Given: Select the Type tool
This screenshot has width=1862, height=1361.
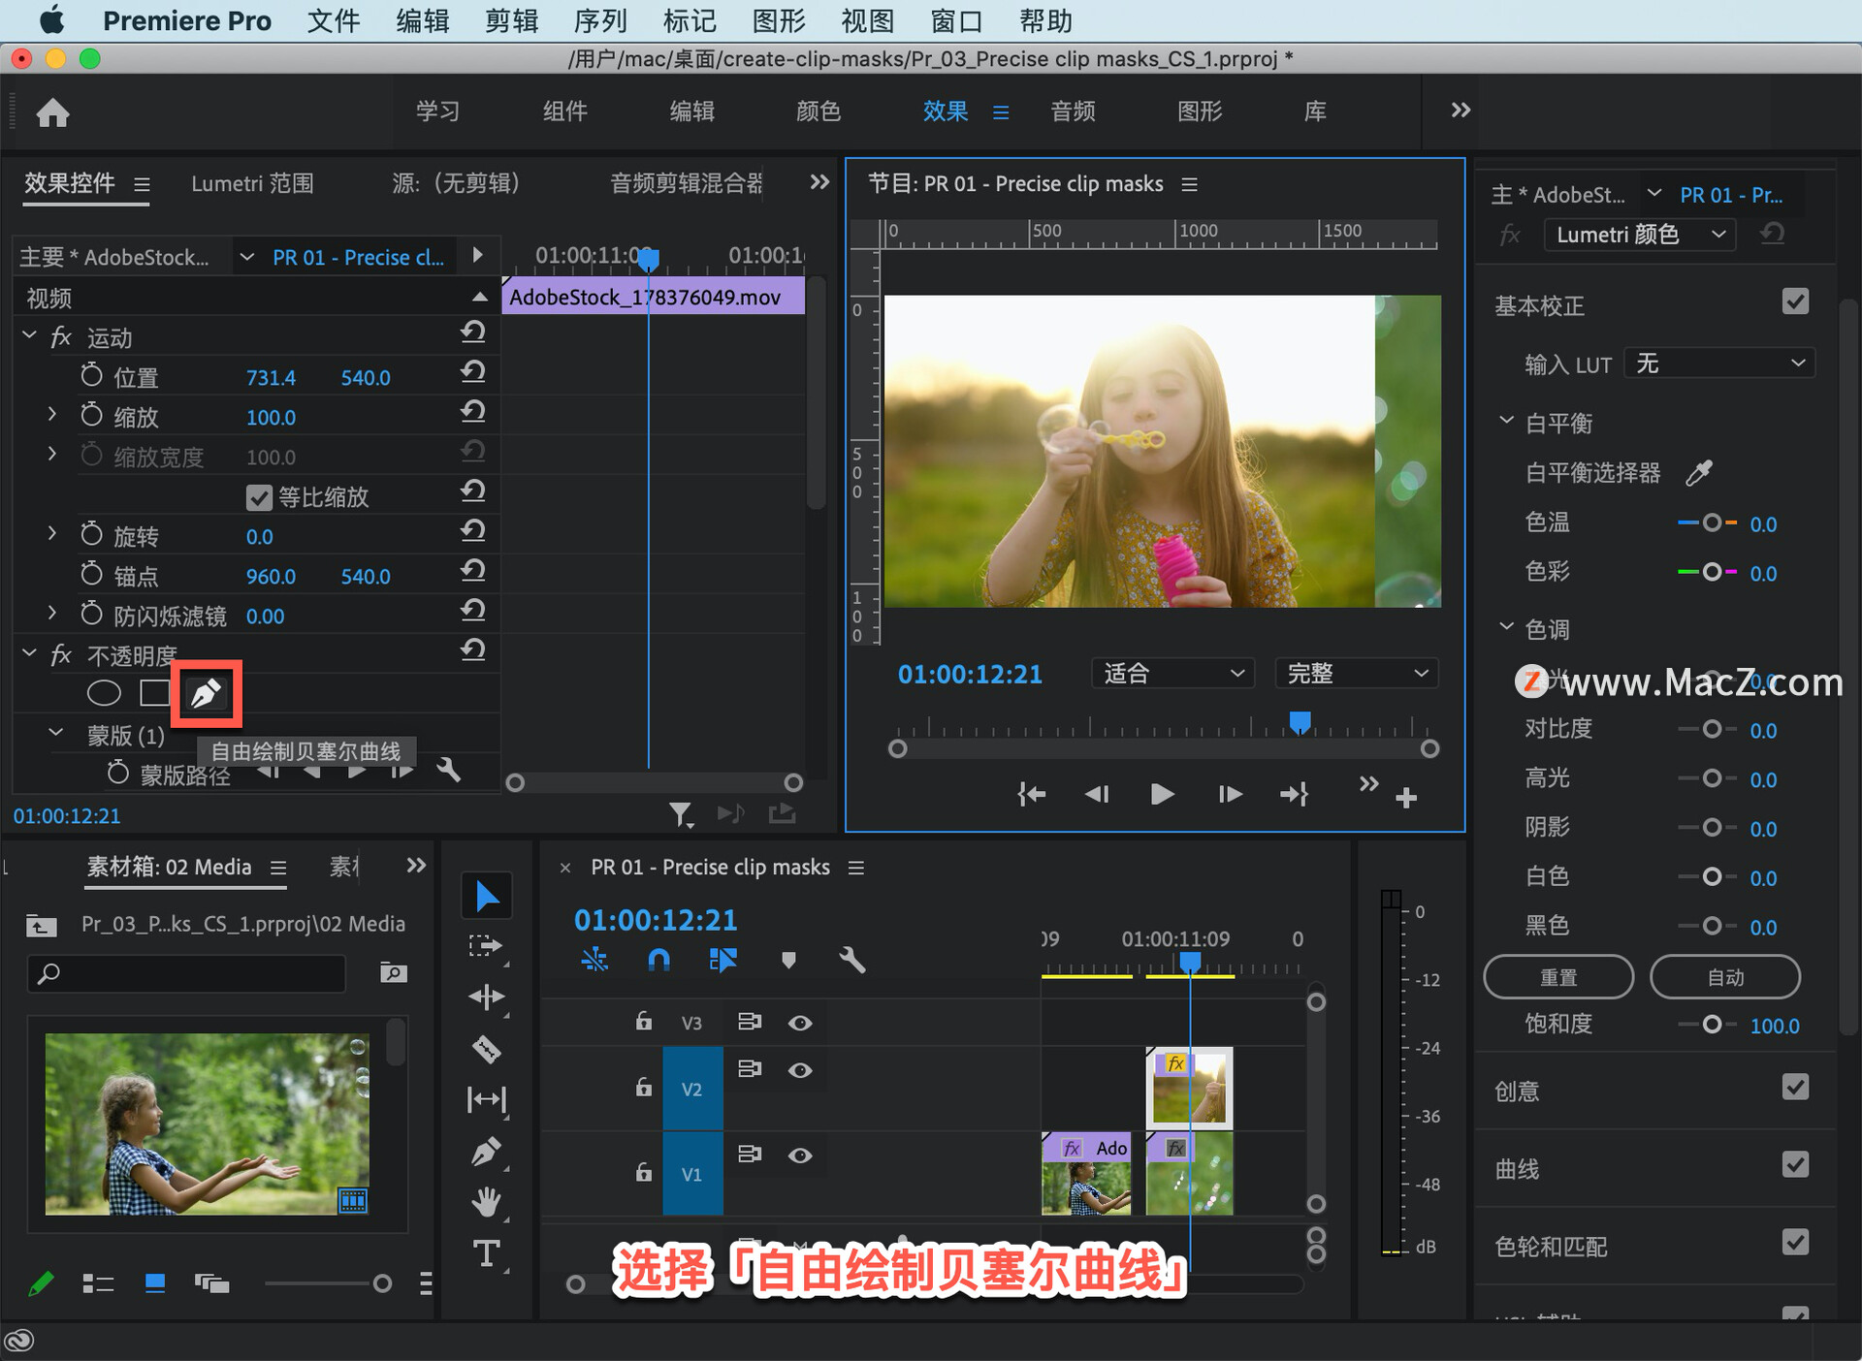Looking at the screenshot, I should (x=487, y=1253).
